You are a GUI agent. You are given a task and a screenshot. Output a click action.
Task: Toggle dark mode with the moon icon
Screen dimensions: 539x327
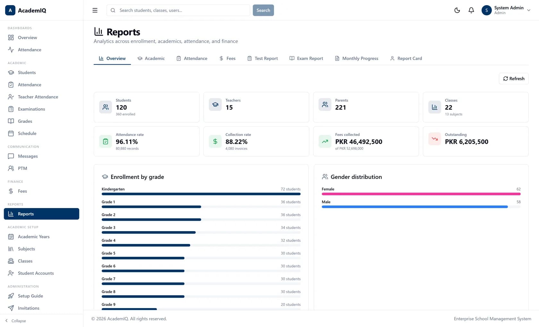coord(457,10)
